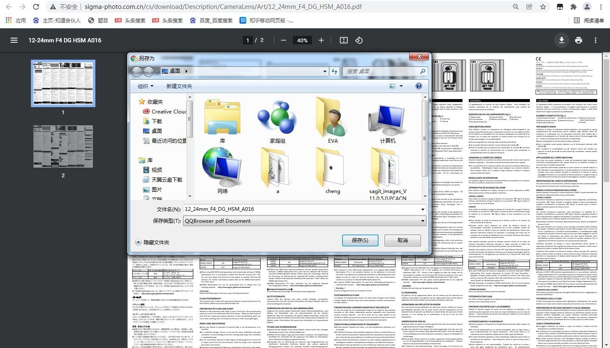This screenshot has height=348, width=610.
Task: Open the EVA folder in file list
Action: (333, 121)
